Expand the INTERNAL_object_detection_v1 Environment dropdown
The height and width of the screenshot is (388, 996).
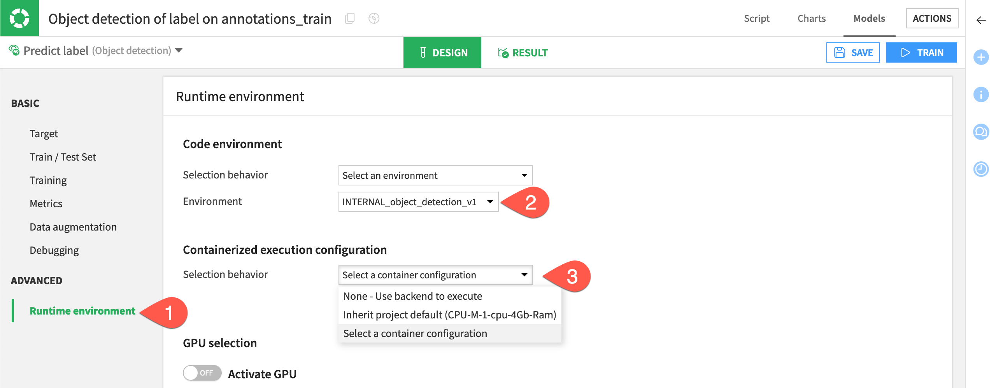coord(418,202)
